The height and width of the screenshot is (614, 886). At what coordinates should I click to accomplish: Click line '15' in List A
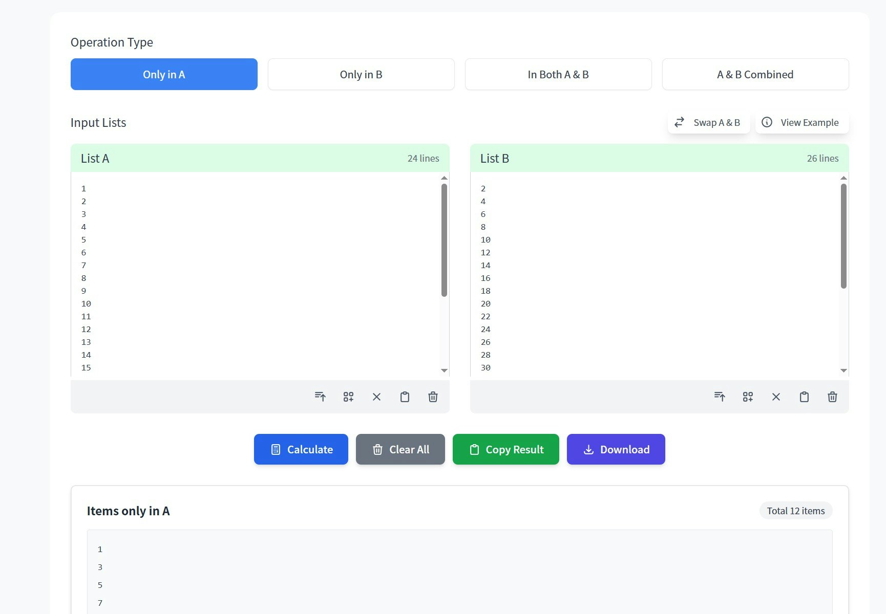(x=86, y=367)
